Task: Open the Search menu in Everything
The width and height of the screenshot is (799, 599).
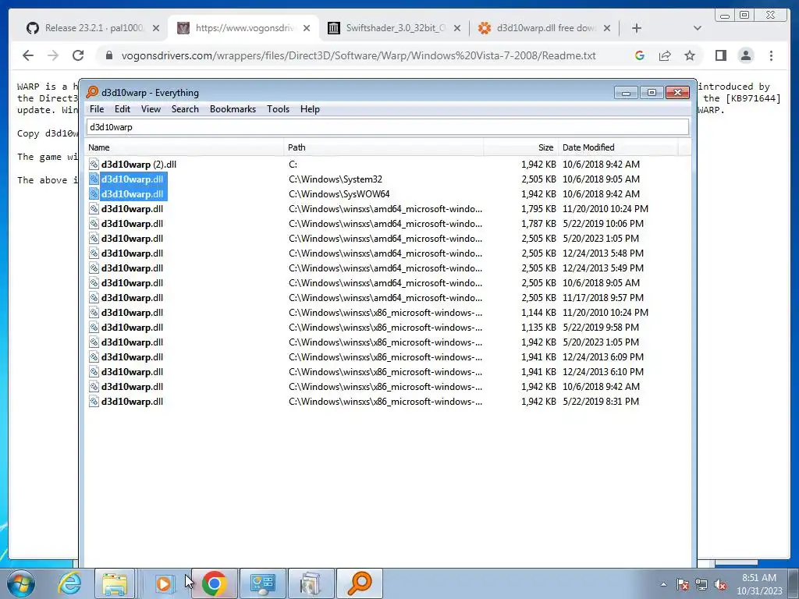Action: click(x=185, y=109)
